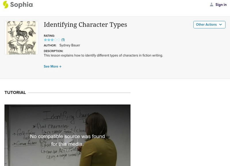Click the Sophia logo
Screen dimensions: 230x166
click(18, 5)
